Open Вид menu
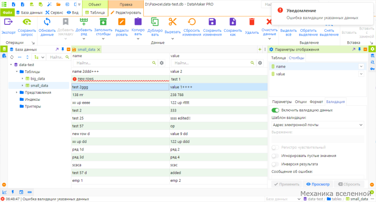The image size is (376, 202). [73, 13]
